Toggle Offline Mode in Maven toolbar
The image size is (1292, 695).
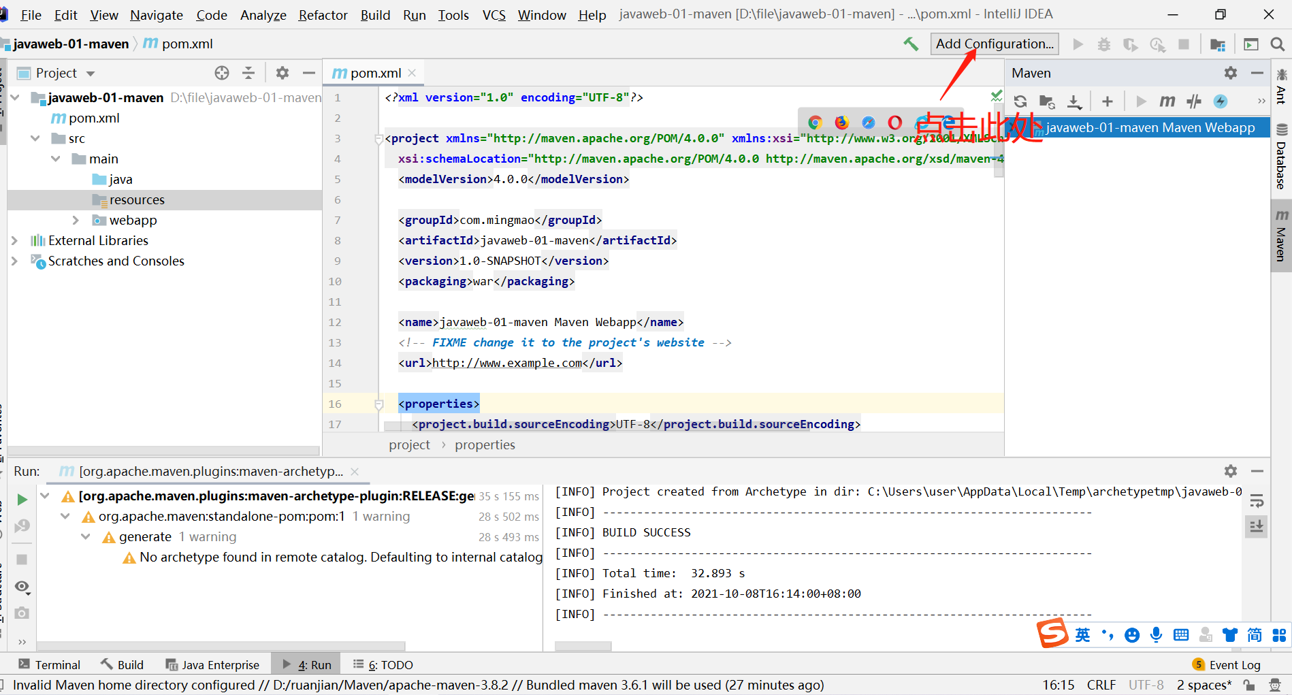click(1194, 101)
